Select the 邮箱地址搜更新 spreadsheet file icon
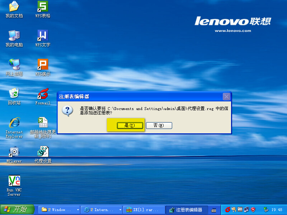Viewport: 287px width, 215px height. pyautogui.click(x=43, y=123)
